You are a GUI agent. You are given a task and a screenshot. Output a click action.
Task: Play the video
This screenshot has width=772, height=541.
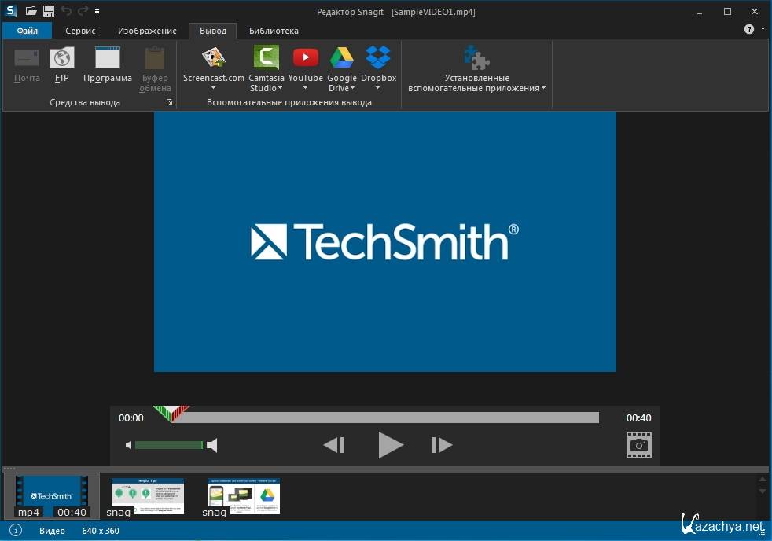(389, 445)
